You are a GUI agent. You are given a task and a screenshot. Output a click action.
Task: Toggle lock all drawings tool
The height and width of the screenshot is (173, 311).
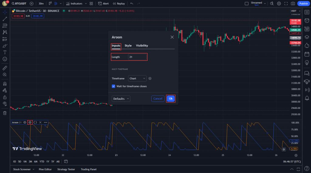coord(5,97)
